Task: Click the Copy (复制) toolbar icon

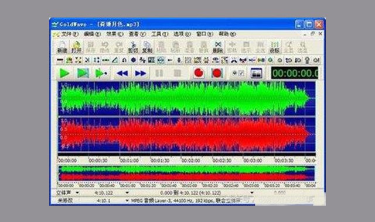Action: pyautogui.click(x=147, y=47)
